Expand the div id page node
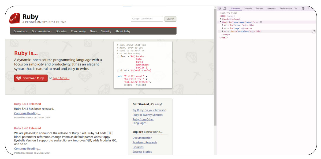The width and height of the screenshot is (321, 159). 223,28
